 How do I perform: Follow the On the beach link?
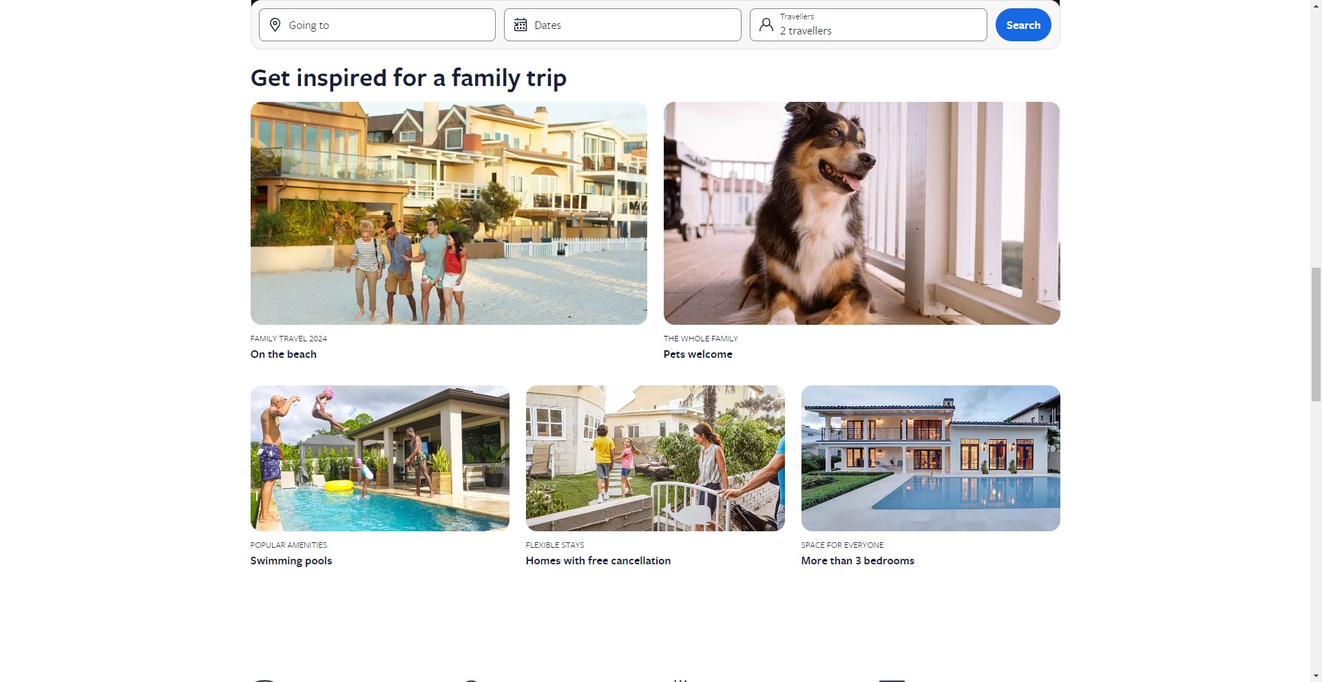[x=284, y=354]
